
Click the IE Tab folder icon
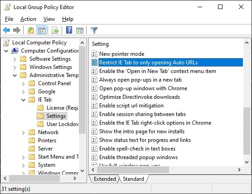tap(32, 100)
